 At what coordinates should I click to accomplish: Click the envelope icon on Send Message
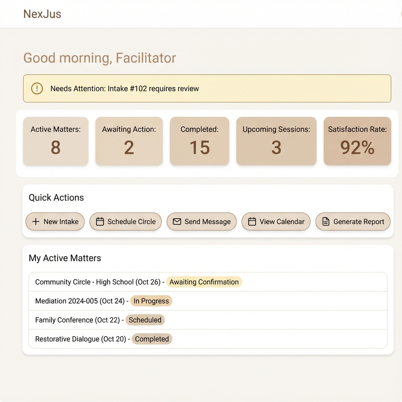(177, 221)
